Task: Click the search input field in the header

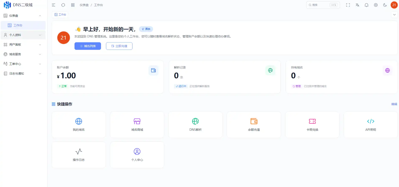Action: (x=321, y=5)
